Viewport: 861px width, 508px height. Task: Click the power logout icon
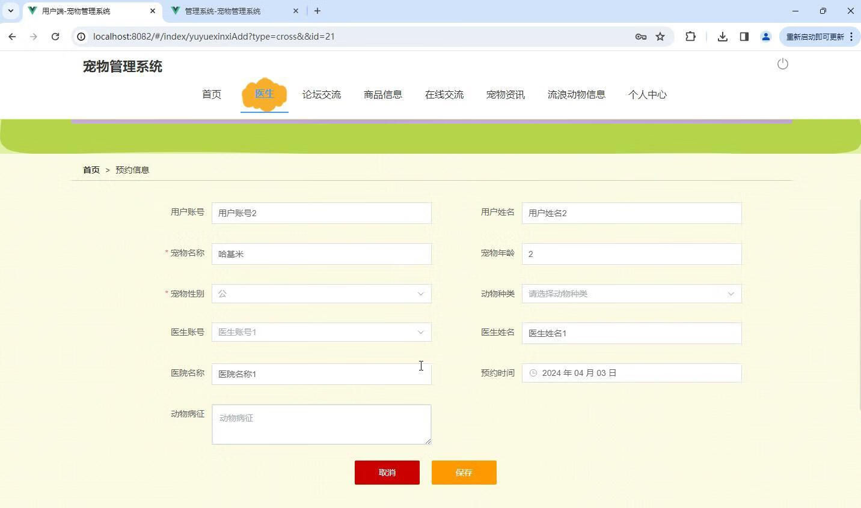coord(782,64)
